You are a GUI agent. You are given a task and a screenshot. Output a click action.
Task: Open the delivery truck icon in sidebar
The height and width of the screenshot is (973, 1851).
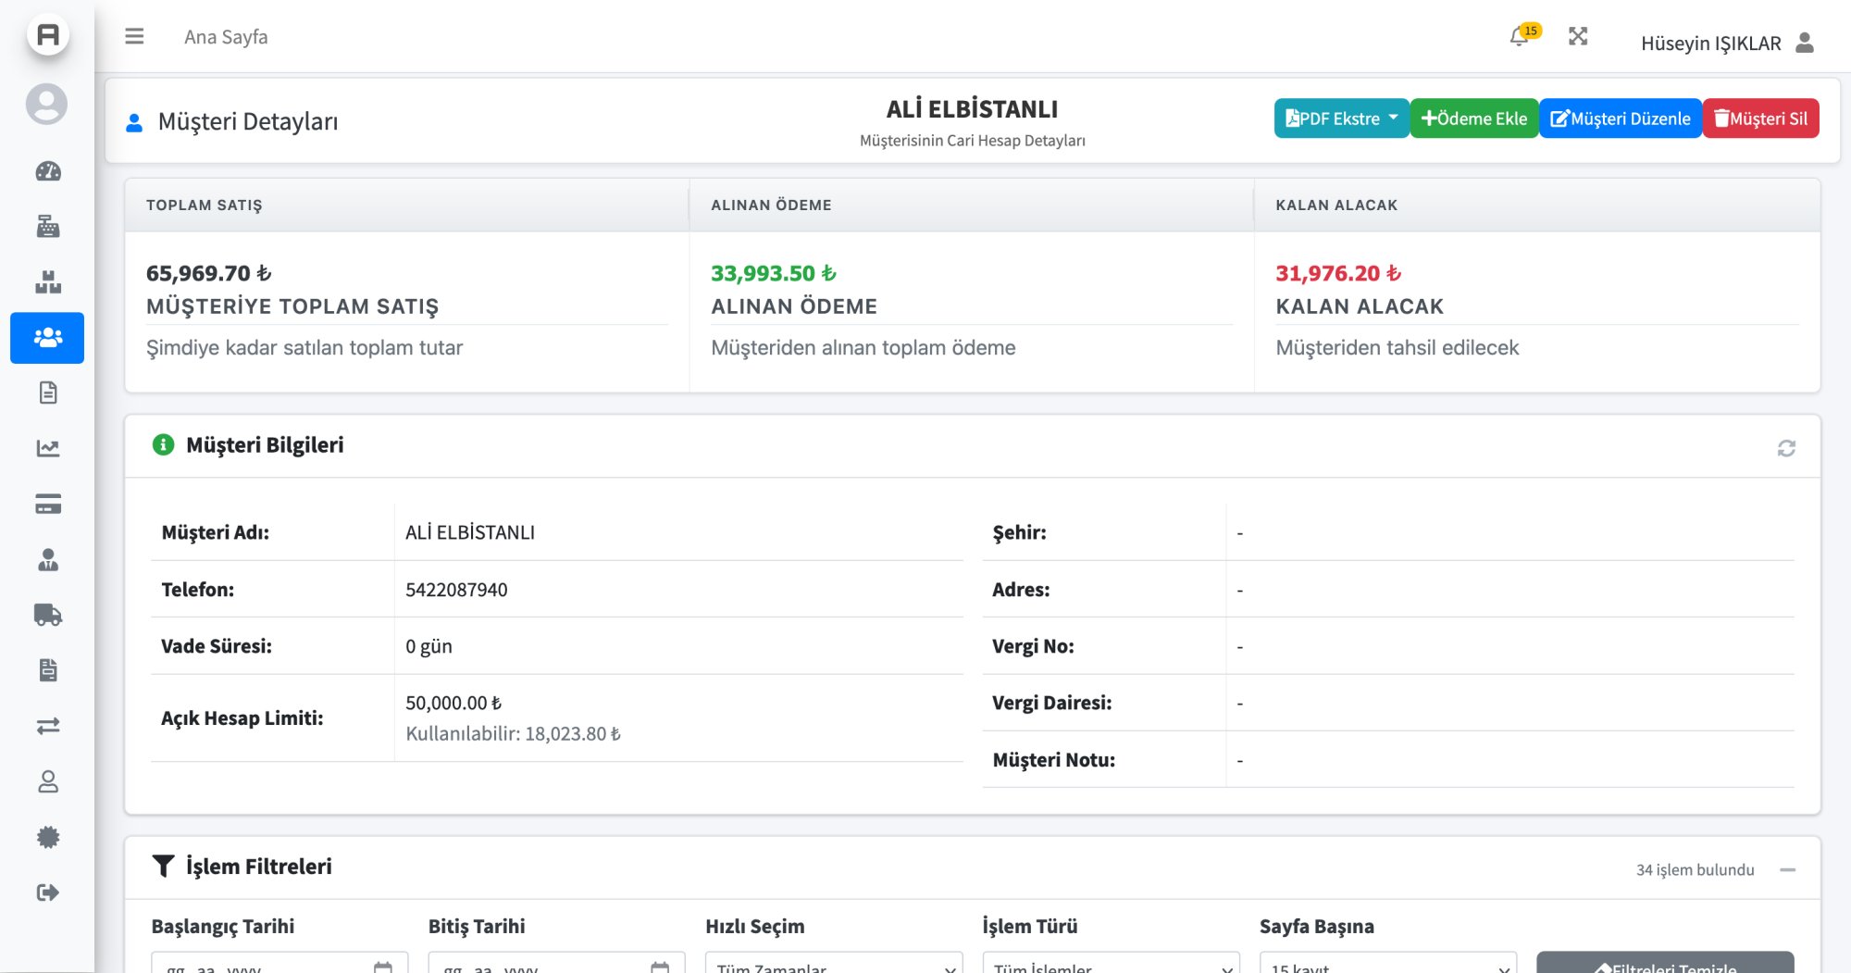pos(48,615)
